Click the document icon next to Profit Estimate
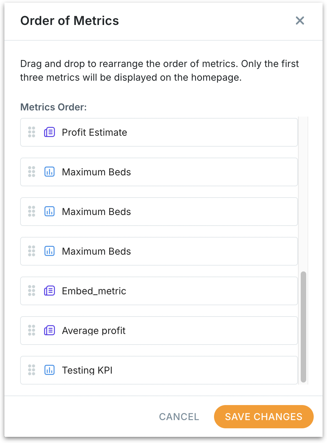327x443 pixels. click(49, 132)
